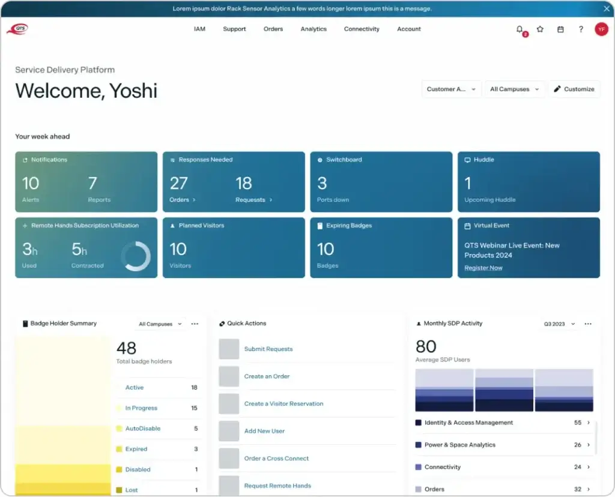
Task: Open Badge Holder Summary more options
Action: 195,324
